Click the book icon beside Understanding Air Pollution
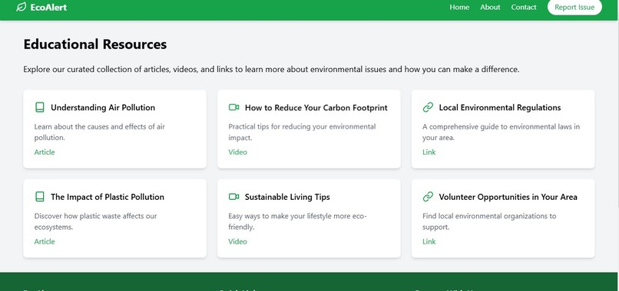This screenshot has height=291, width=619. point(39,107)
